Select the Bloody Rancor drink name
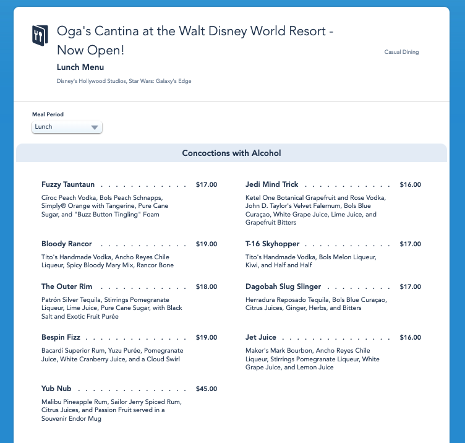 [67, 244]
